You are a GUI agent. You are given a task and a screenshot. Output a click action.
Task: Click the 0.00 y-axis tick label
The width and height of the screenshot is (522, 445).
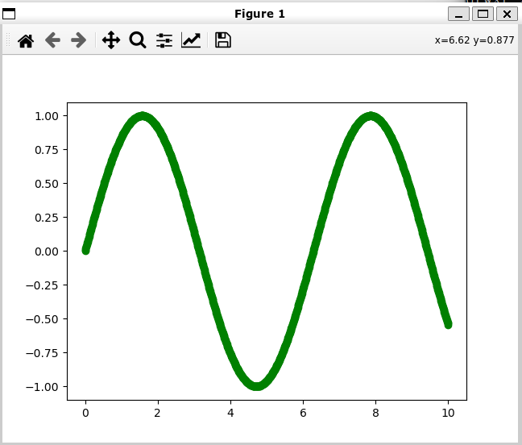click(47, 252)
